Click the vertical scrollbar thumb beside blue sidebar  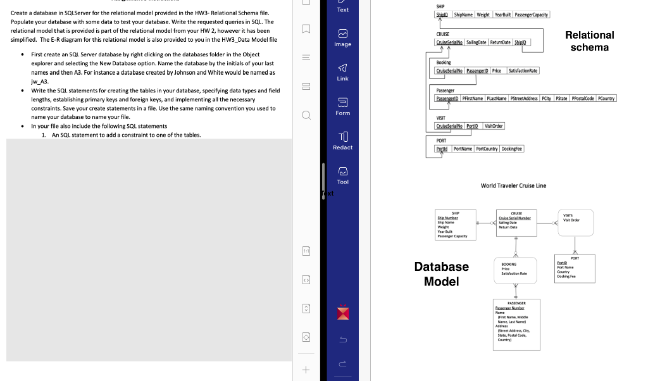(323, 181)
